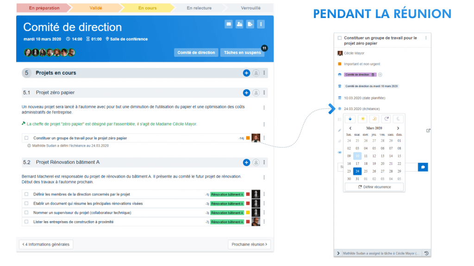The height and width of the screenshot is (266, 474).
Task: Assign a person to Projet Rénovation bâtiment A
Action: 256,162
